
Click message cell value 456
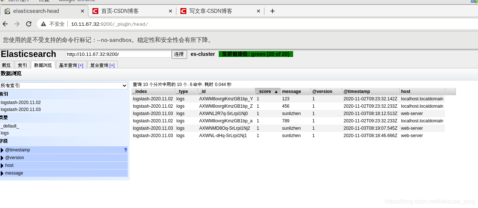286,106
